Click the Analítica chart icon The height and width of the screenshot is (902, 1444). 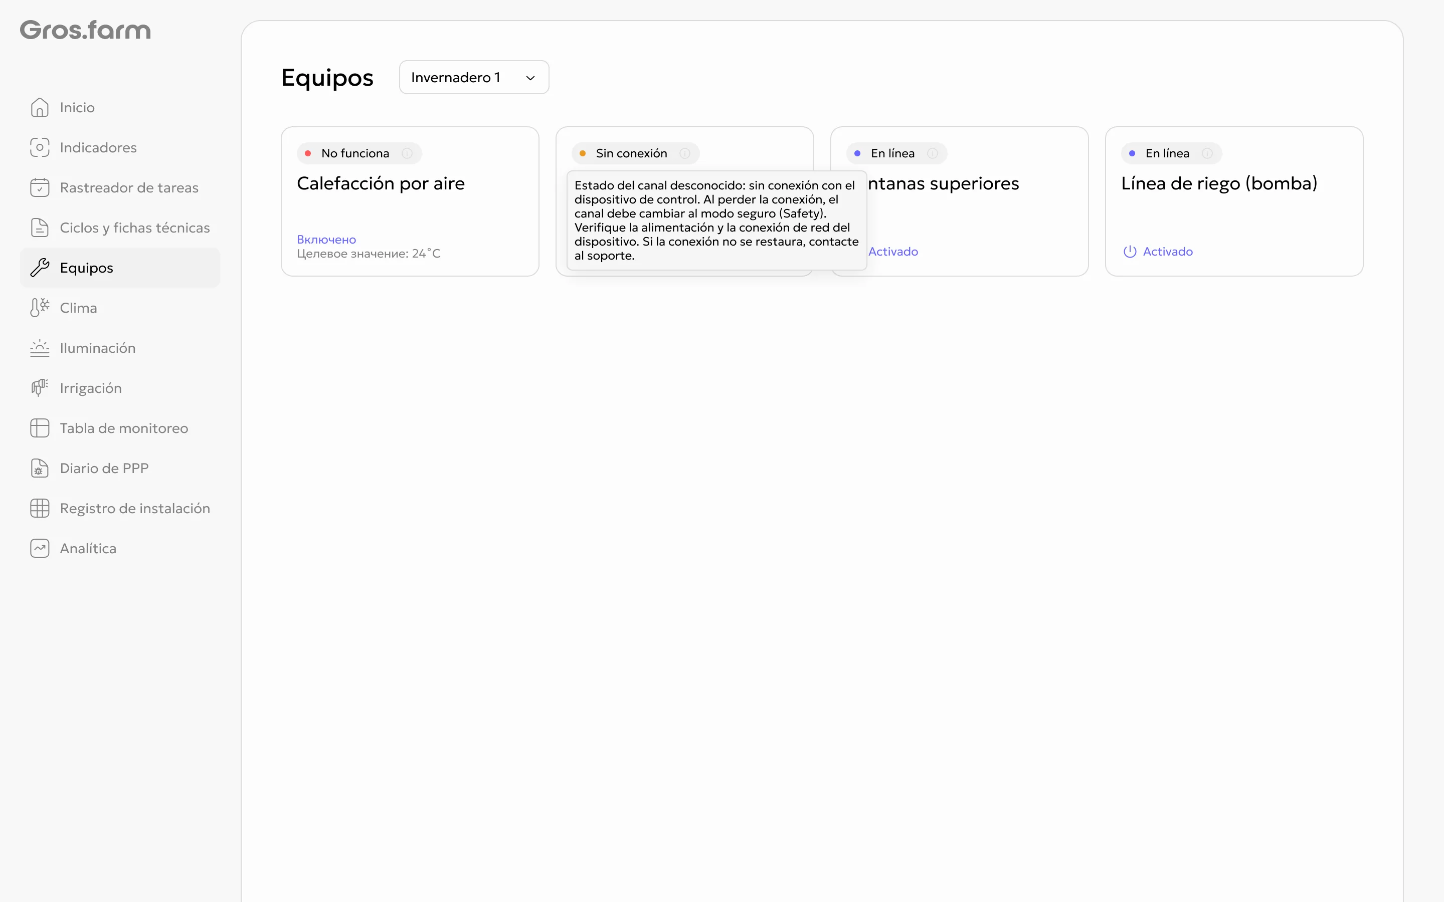coord(40,548)
